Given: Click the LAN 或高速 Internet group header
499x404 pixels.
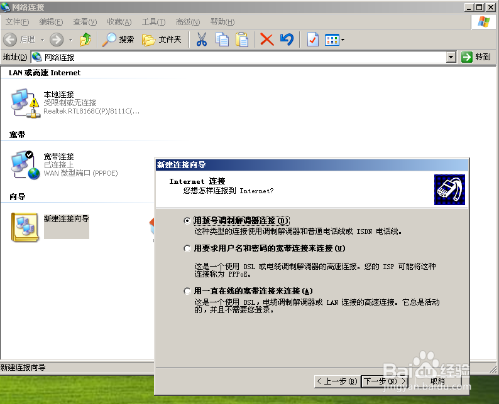Looking at the screenshot, I should pos(45,73).
